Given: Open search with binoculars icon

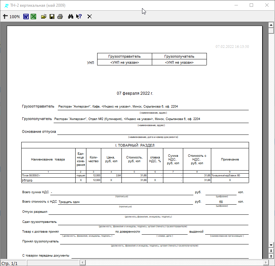Looking at the screenshot, I should coord(71,17).
